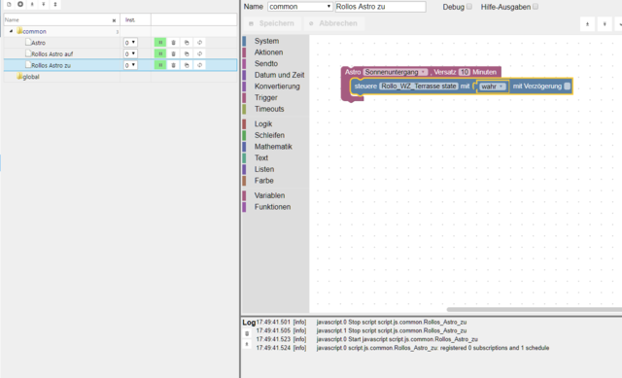Screen dimensions: 622x378
Task: Open the Trigger block category
Action: point(265,97)
